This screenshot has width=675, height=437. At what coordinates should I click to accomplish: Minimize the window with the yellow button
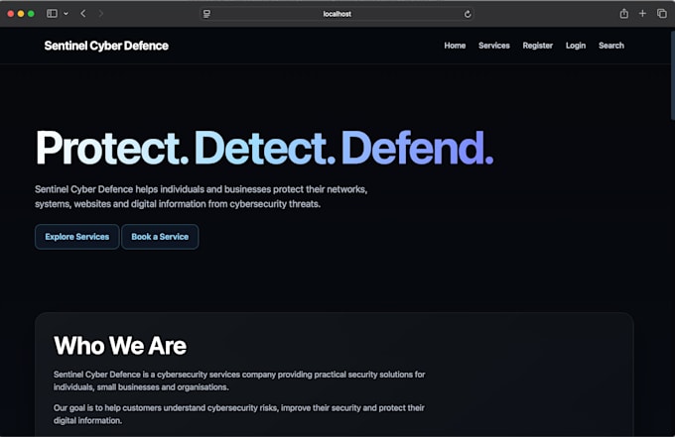(x=21, y=14)
